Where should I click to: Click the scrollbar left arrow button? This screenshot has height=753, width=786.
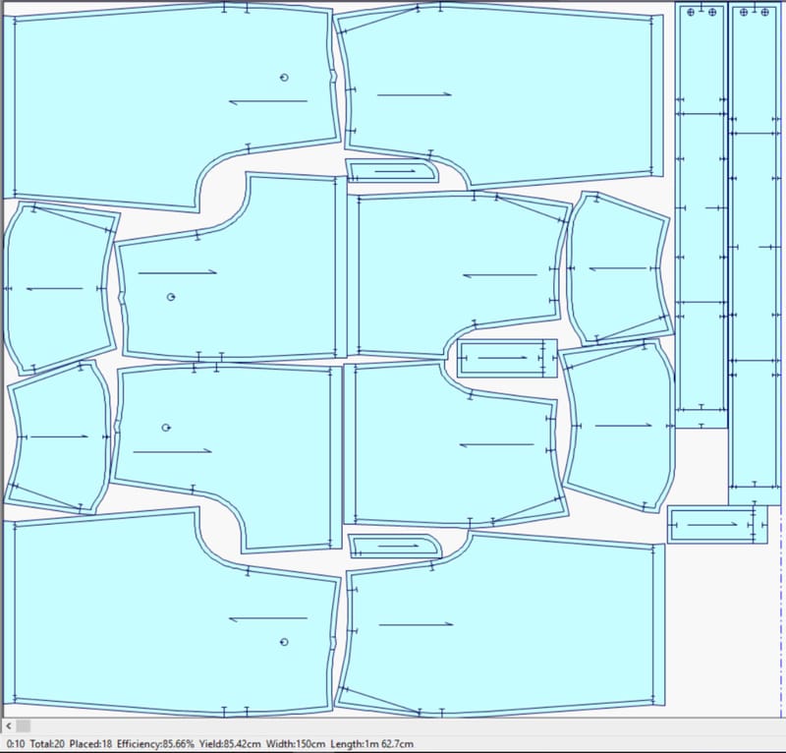(x=9, y=725)
